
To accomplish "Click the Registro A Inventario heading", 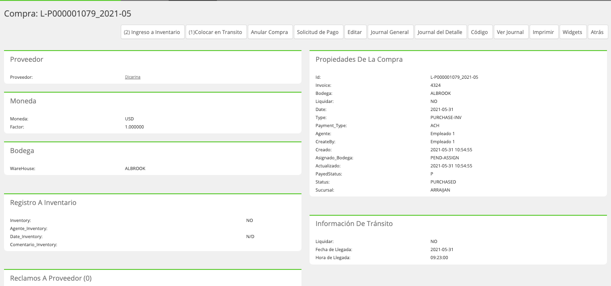I will click(43, 202).
